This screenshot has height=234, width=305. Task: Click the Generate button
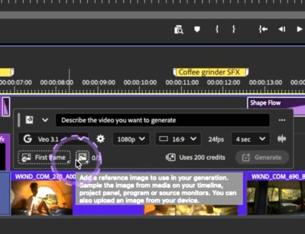coord(262,157)
